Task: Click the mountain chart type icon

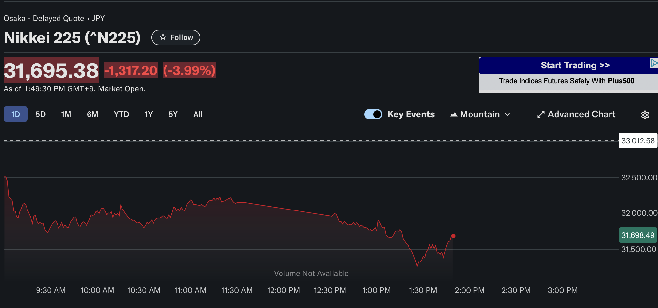Action: click(453, 114)
